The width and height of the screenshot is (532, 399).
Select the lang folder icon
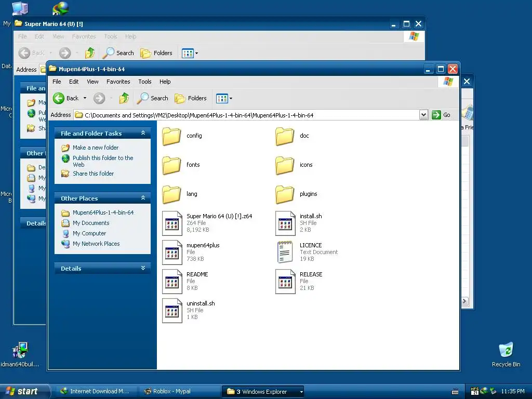tap(171, 194)
